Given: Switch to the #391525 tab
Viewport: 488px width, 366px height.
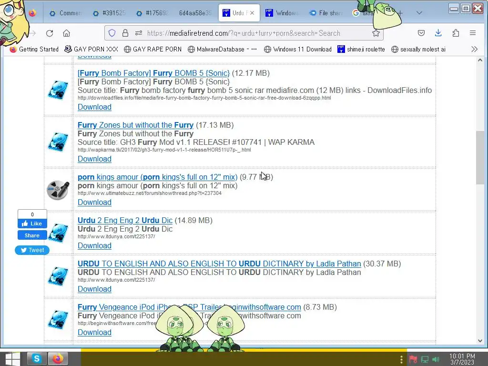Looking at the screenshot, I should coord(110,13).
